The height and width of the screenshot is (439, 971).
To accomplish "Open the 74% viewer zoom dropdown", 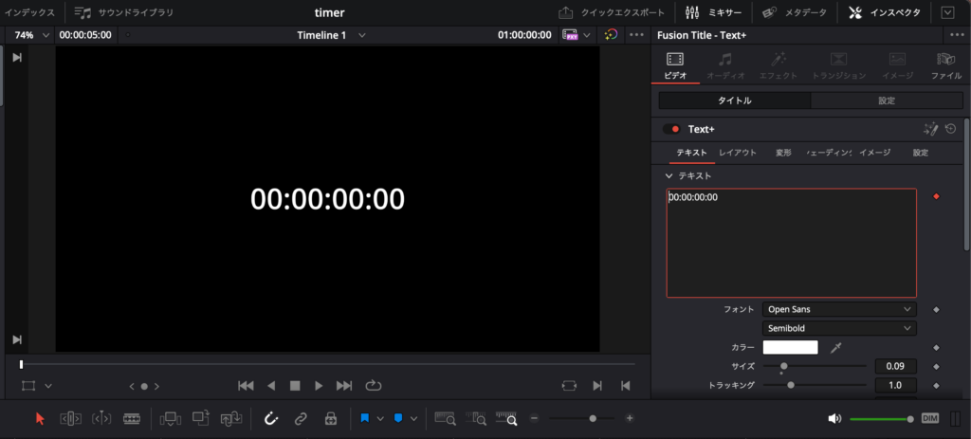I will coord(30,35).
